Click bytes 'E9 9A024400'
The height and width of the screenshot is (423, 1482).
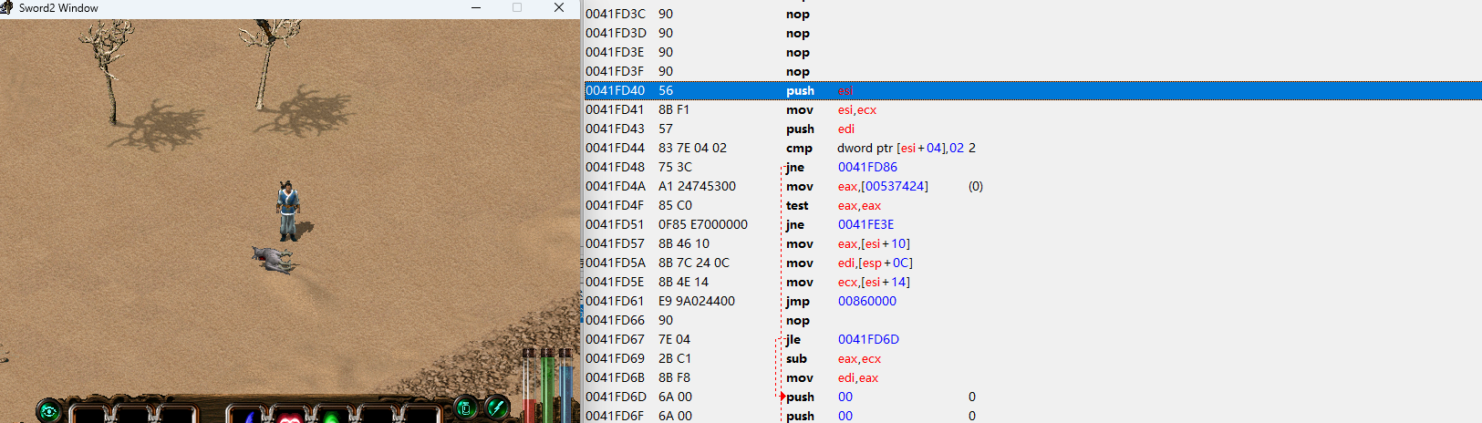[697, 301]
